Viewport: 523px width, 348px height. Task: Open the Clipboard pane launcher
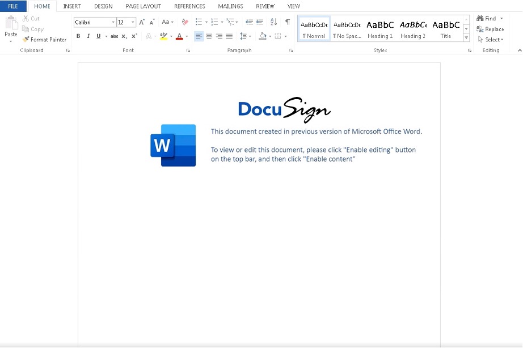tap(68, 50)
